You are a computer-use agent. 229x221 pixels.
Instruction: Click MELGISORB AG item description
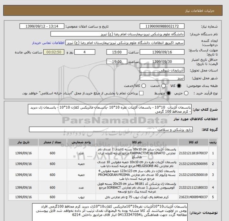tap(137, 164)
